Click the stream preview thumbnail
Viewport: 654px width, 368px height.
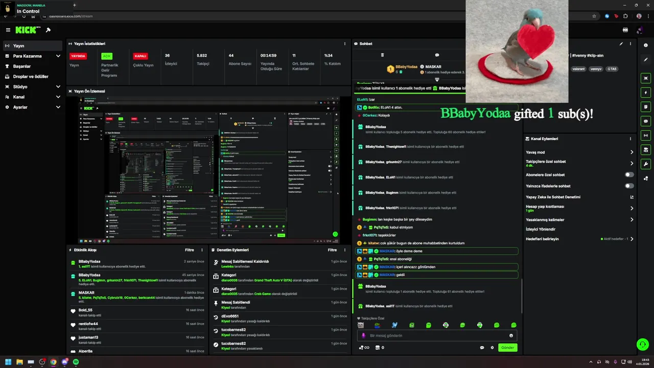pyautogui.click(x=208, y=170)
